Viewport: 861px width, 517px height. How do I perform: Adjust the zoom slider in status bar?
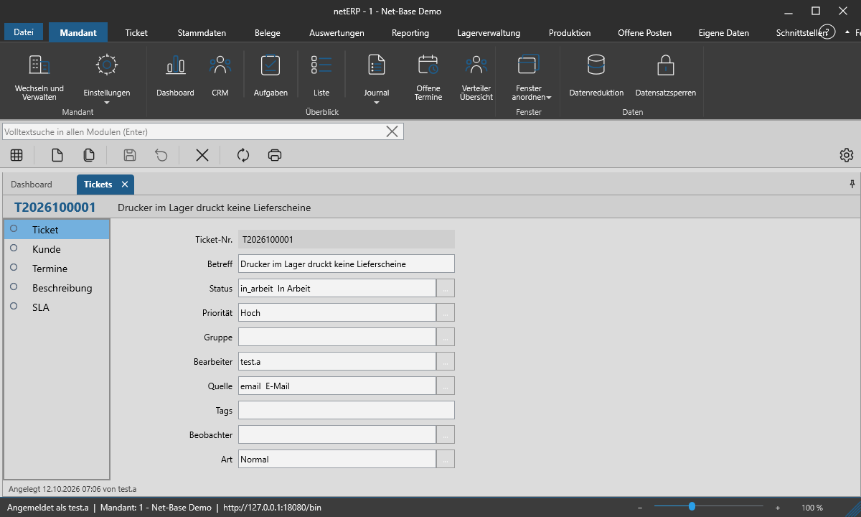tap(692, 507)
